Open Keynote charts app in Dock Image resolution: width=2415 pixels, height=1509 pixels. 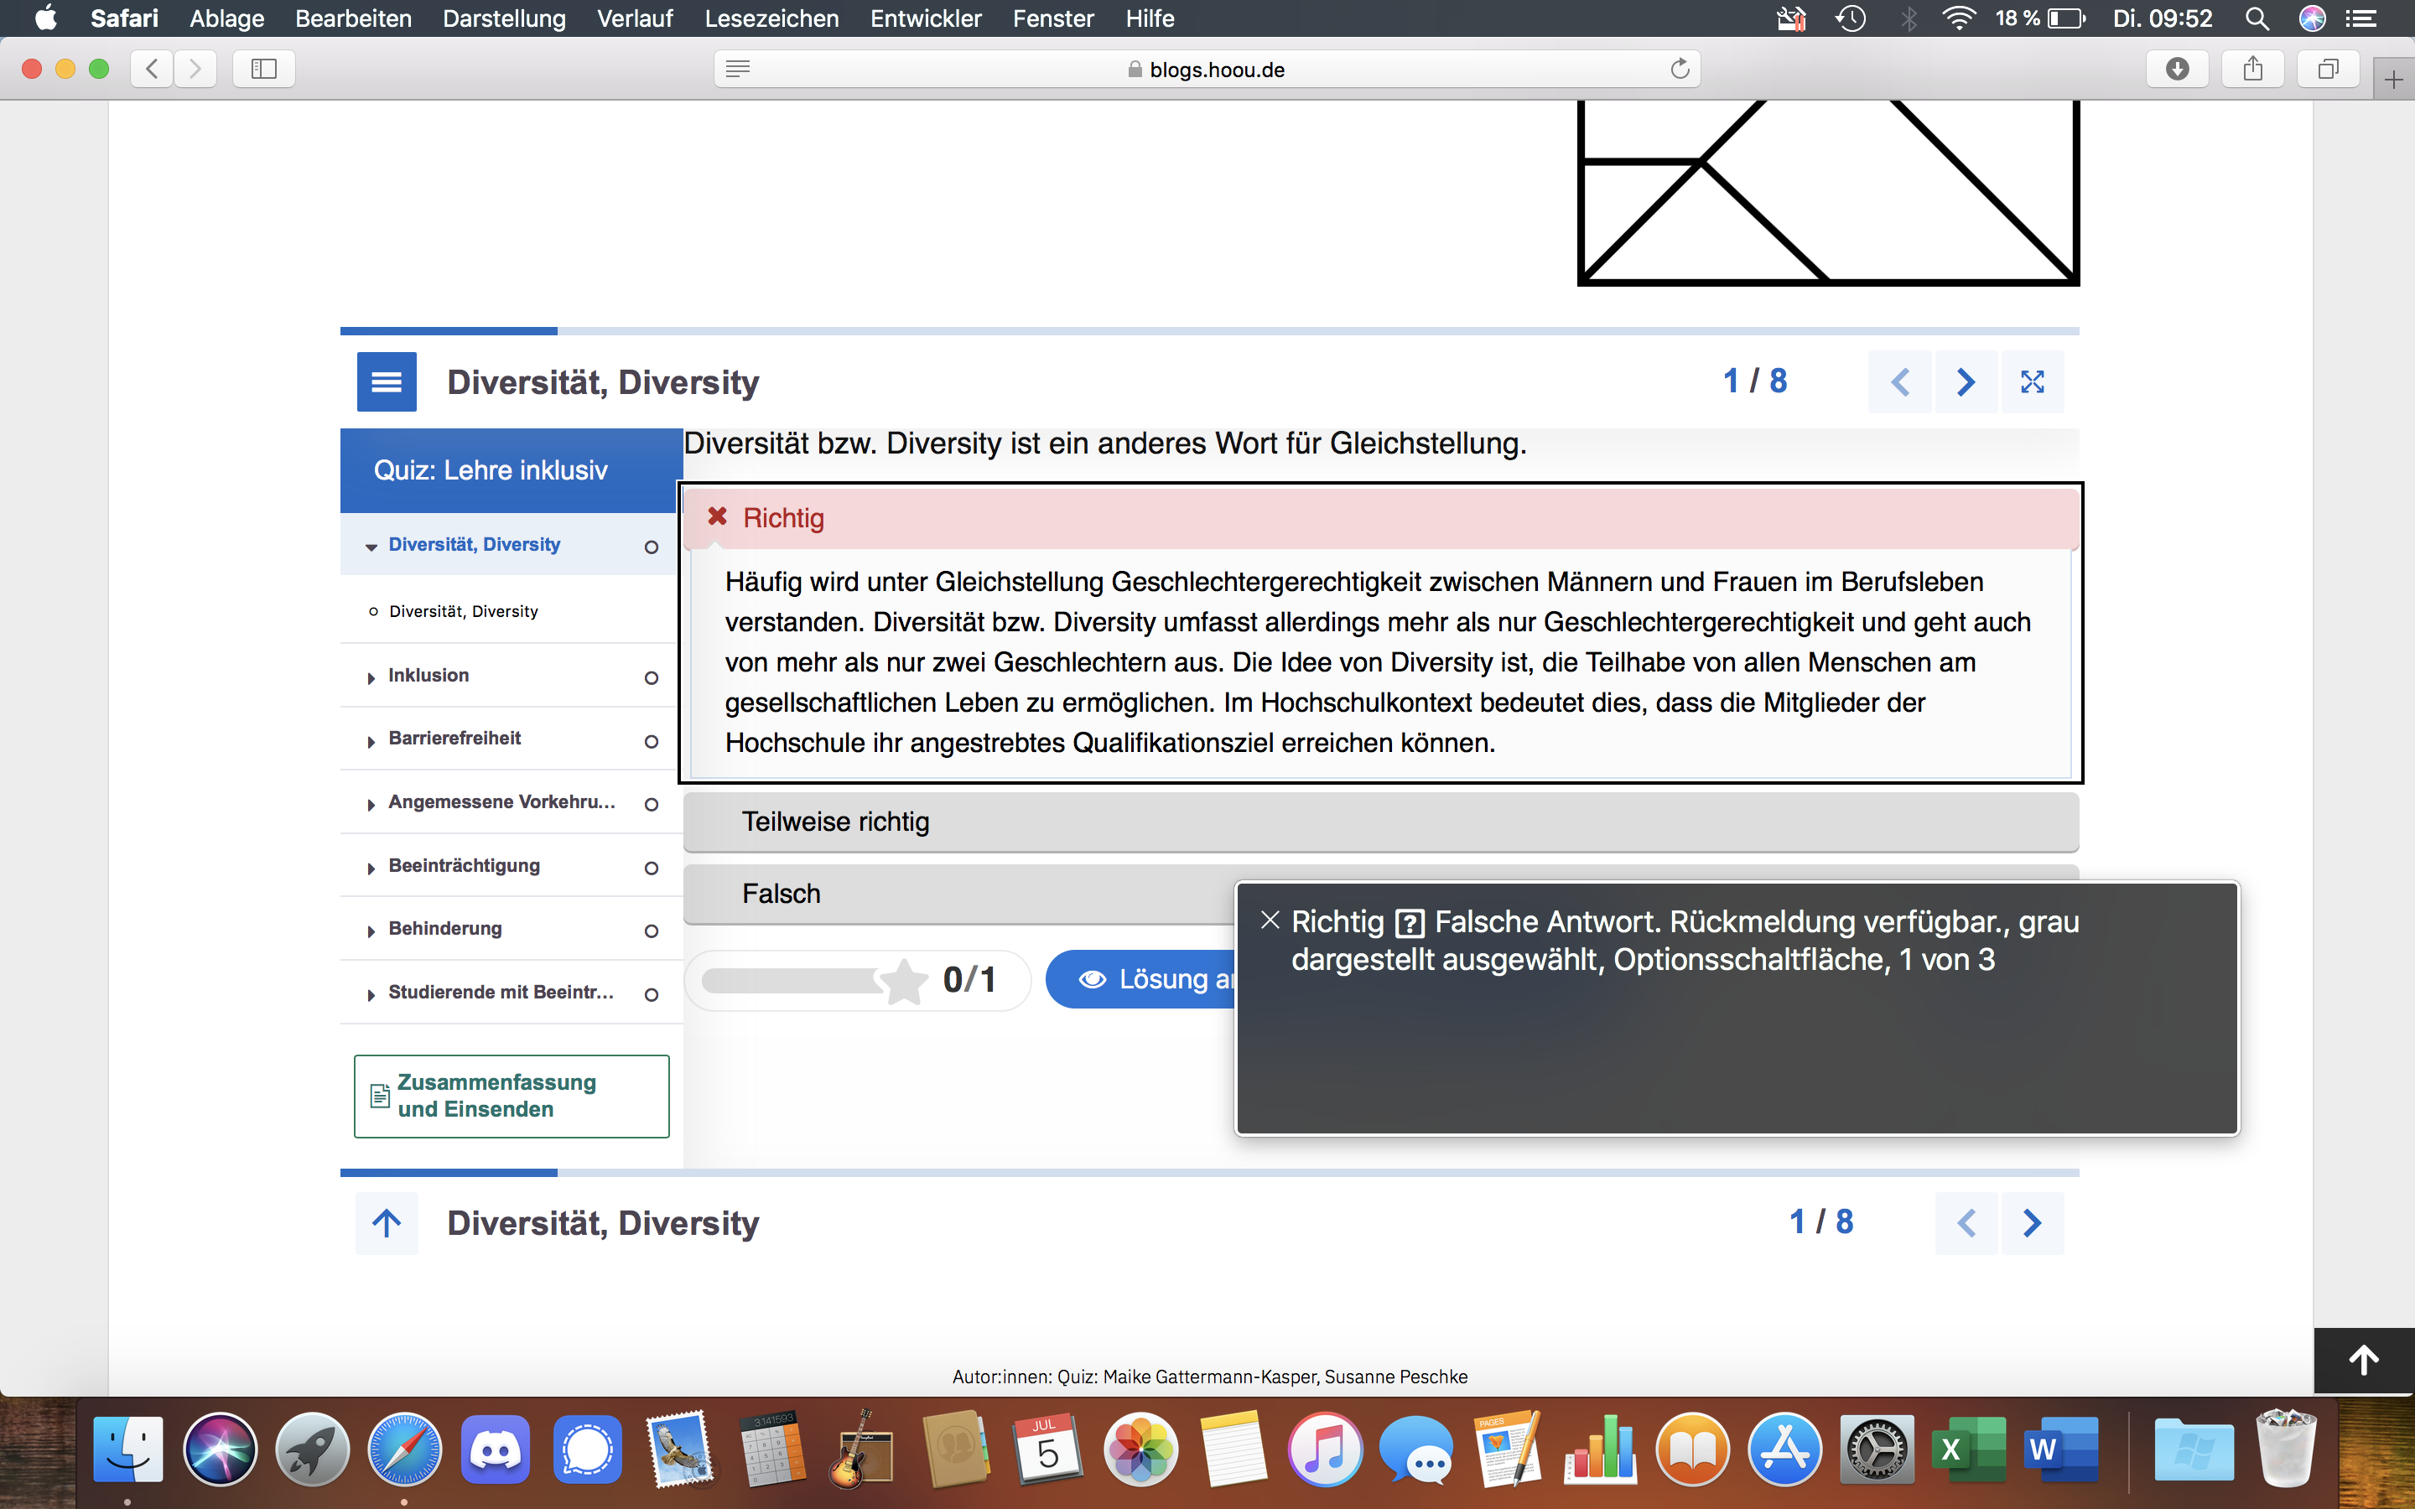point(1601,1449)
